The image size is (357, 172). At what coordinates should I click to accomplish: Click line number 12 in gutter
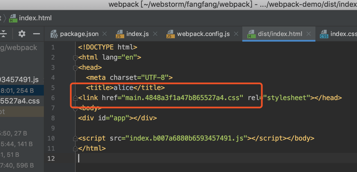51,159
